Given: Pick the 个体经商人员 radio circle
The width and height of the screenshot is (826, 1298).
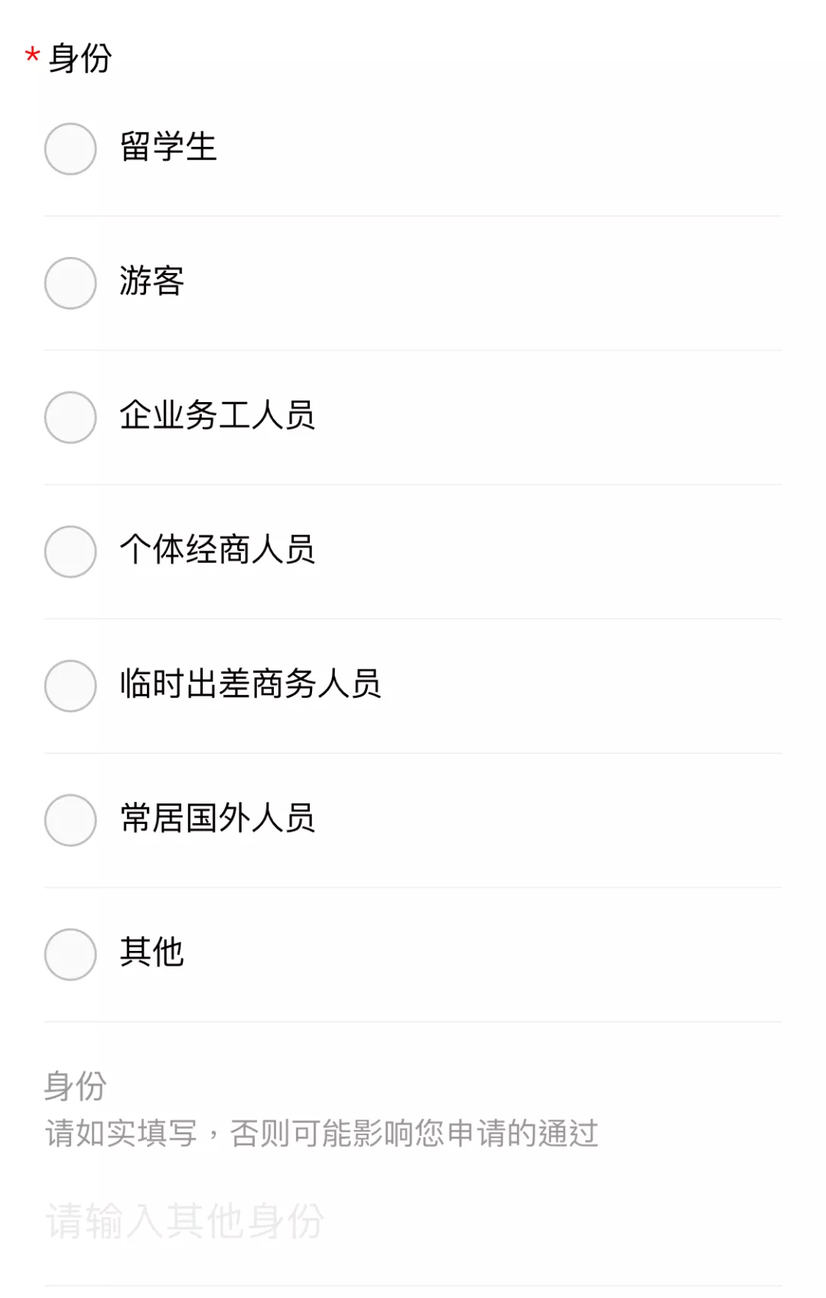Looking at the screenshot, I should 70,551.
